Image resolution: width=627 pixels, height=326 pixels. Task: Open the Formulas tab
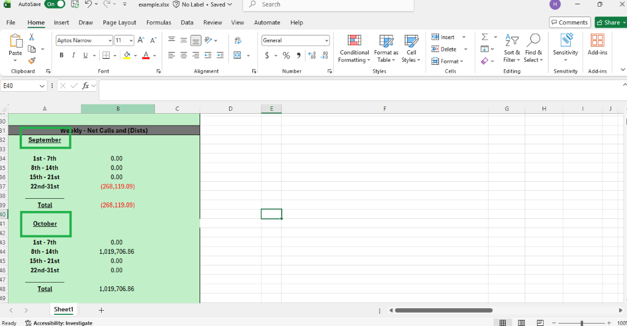159,23
